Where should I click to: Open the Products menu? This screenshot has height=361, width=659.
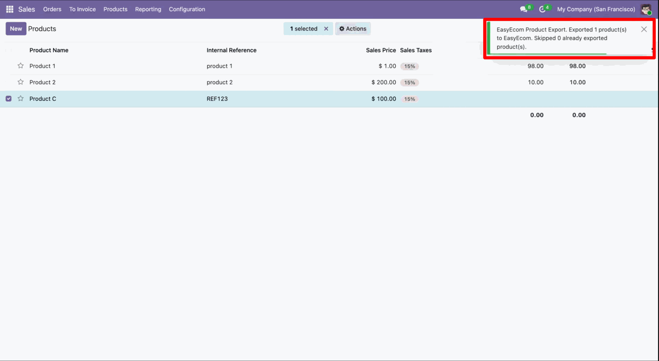(x=115, y=9)
